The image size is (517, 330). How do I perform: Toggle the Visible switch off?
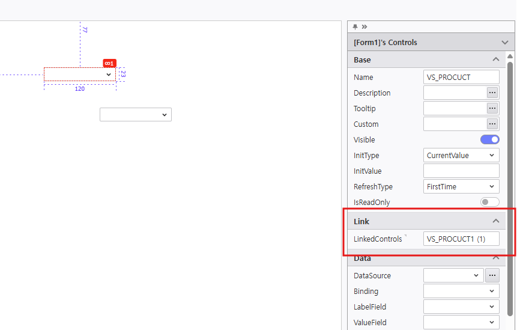(489, 139)
